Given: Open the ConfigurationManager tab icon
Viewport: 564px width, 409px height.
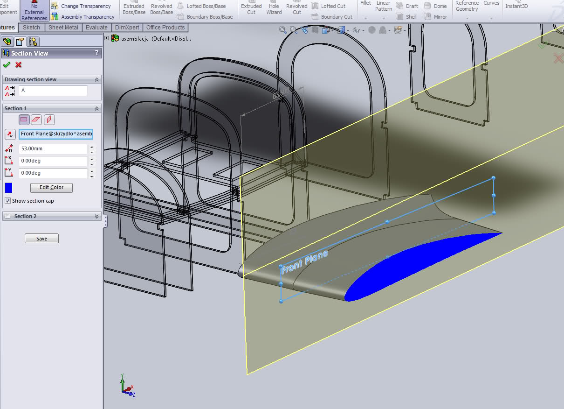Looking at the screenshot, I should click(x=33, y=42).
